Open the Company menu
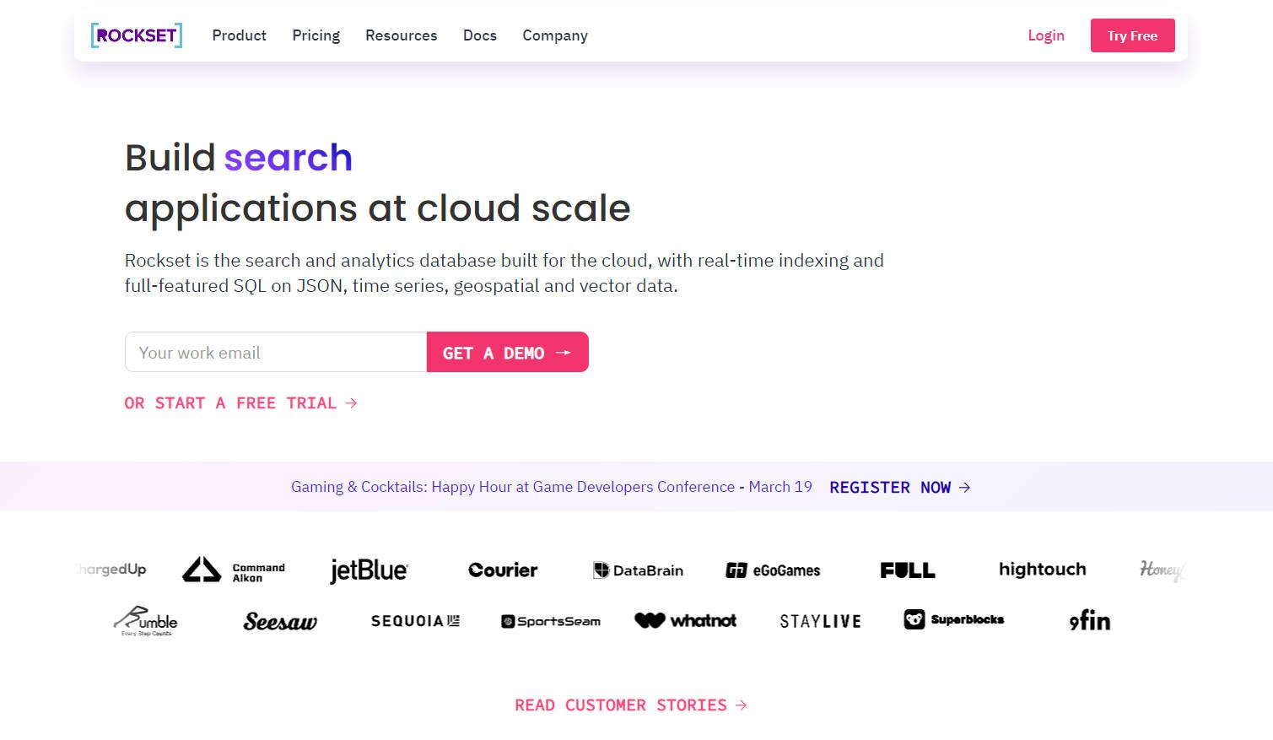 coord(554,35)
